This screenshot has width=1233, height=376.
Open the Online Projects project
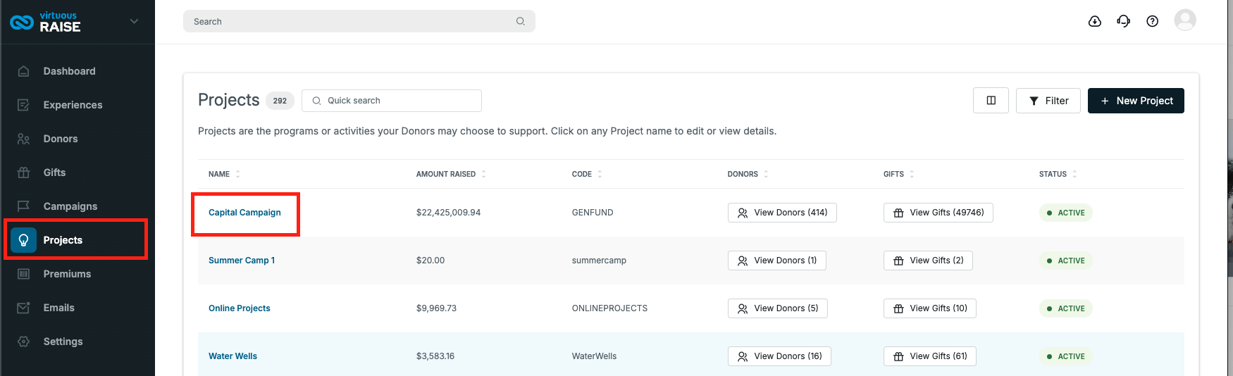tap(240, 308)
